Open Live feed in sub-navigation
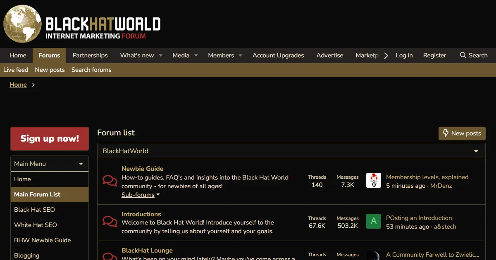Viewport: 496px width, 260px height. (16, 70)
